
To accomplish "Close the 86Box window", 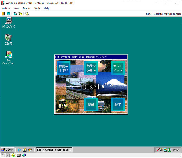I will 177,3.
